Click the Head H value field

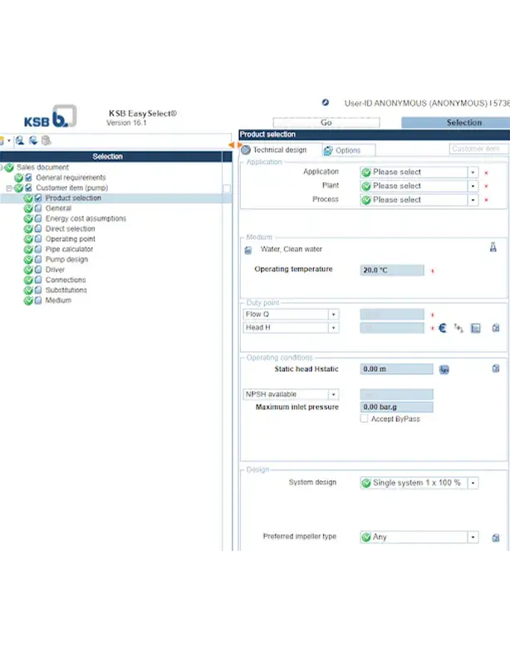(x=392, y=328)
